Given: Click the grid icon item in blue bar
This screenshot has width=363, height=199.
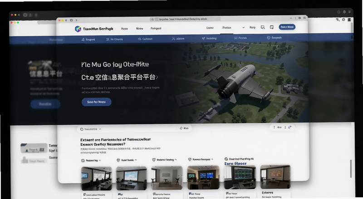Looking at the screenshot, I should tap(240, 38).
